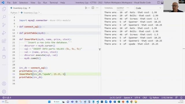Click the presenter webcam thumbnail
This screenshot has width=185, height=104.
(174, 6)
